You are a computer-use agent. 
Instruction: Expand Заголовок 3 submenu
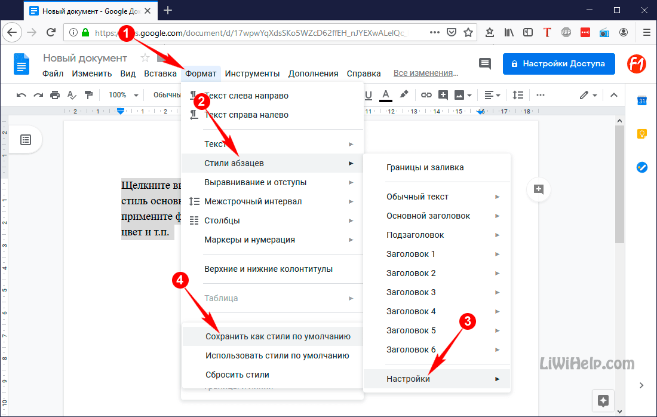click(437, 292)
